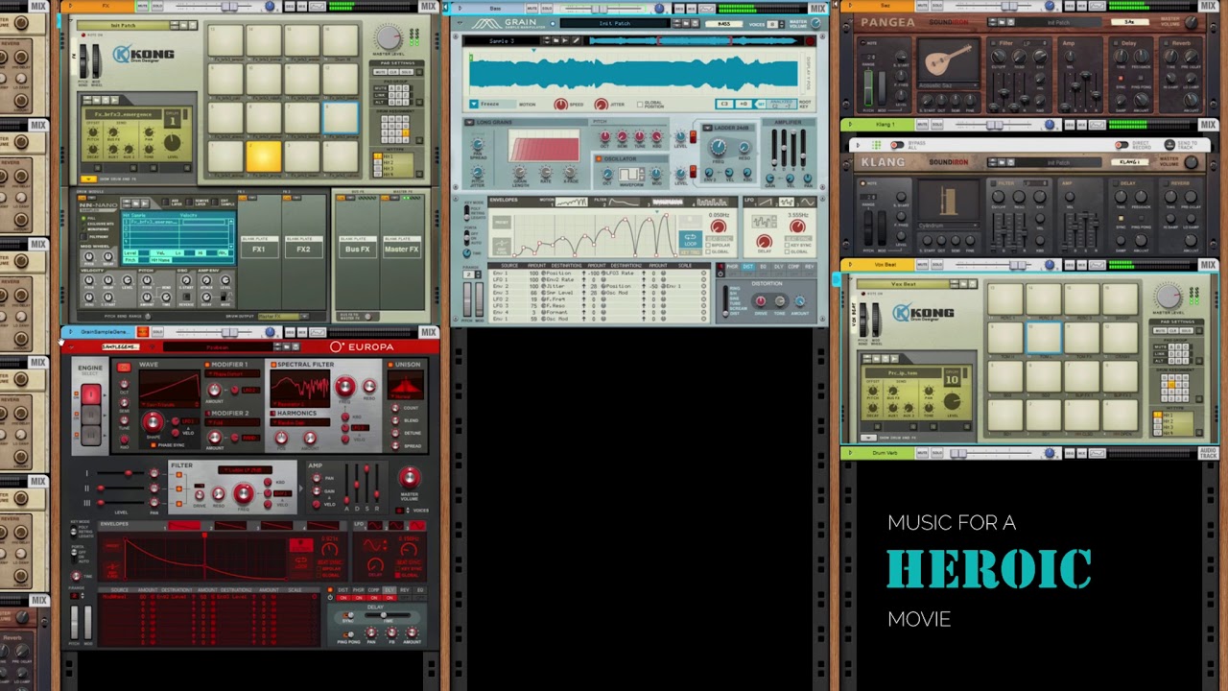Mute the FX mixer channel

(142, 6)
